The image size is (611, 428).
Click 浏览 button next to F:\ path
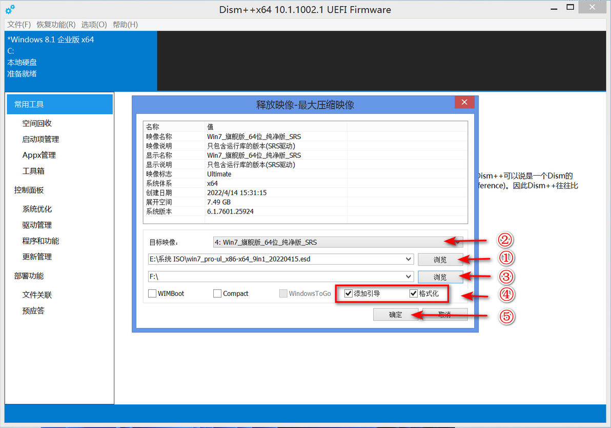(440, 277)
